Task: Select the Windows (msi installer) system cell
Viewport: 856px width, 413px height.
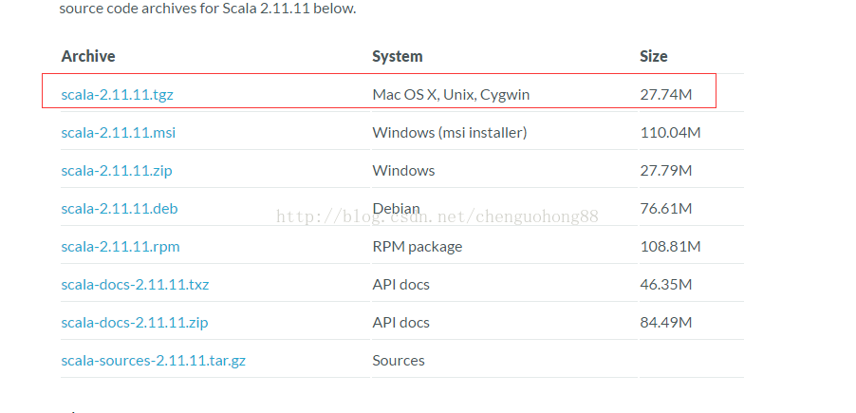Action: (450, 133)
